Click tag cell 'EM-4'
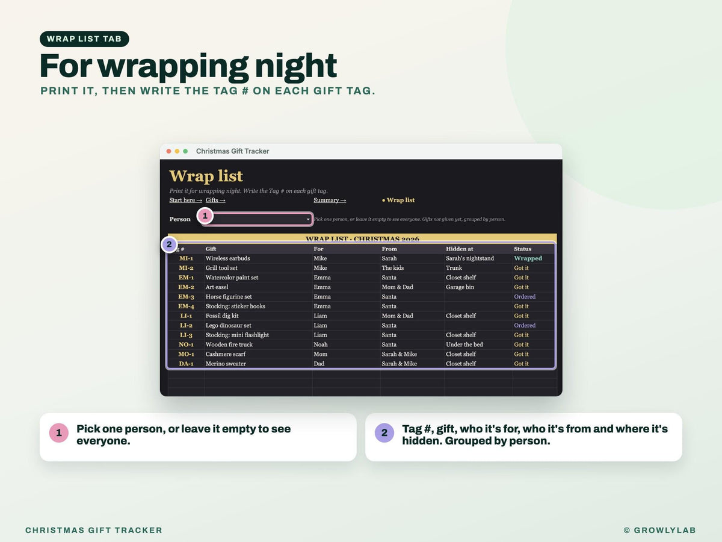The image size is (722, 542). [186, 307]
